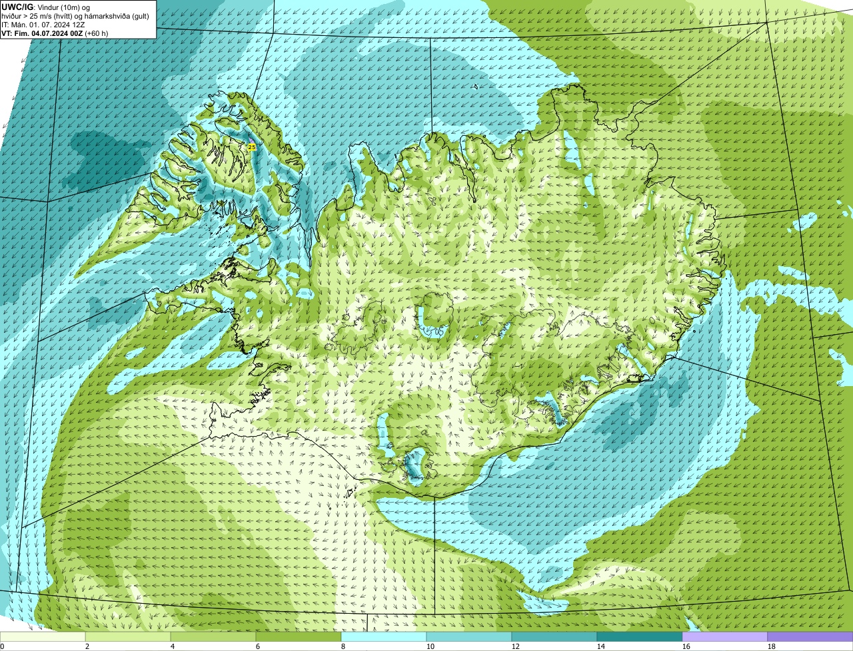Click the 'UWC/IG: Vindur (10m) og' title line

(46, 7)
